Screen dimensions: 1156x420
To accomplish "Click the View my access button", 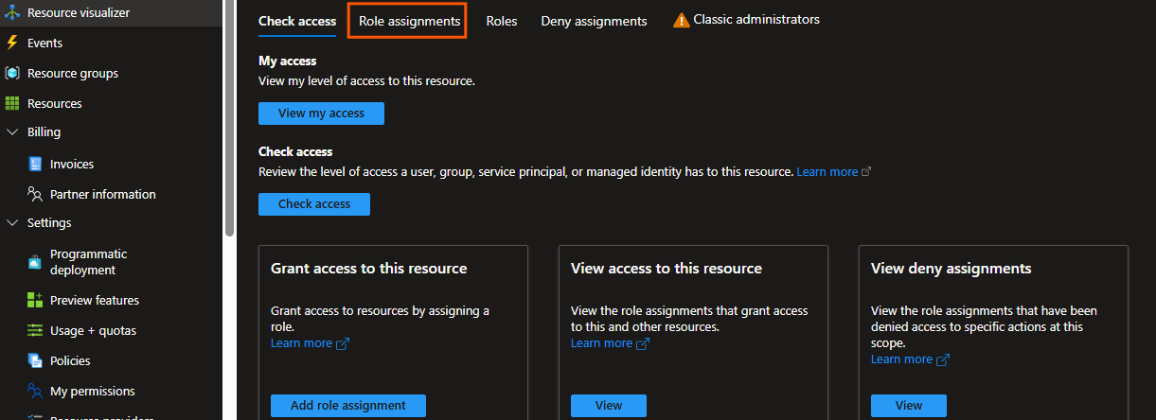I will [x=321, y=114].
